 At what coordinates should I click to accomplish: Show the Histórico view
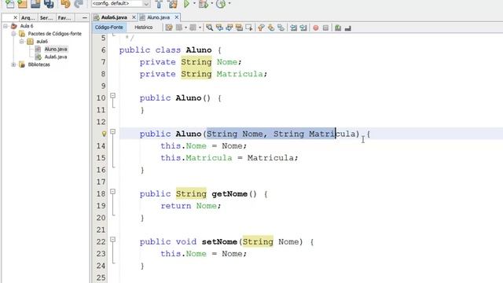[x=143, y=28]
